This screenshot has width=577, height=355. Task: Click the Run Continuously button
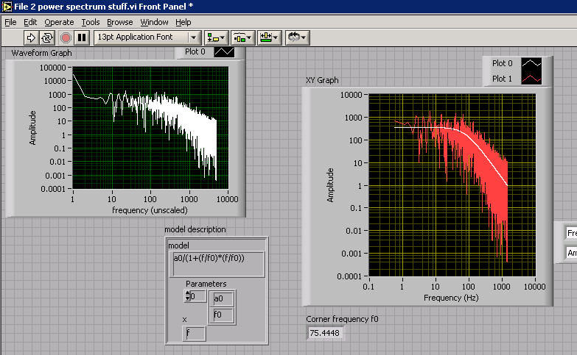[47, 37]
